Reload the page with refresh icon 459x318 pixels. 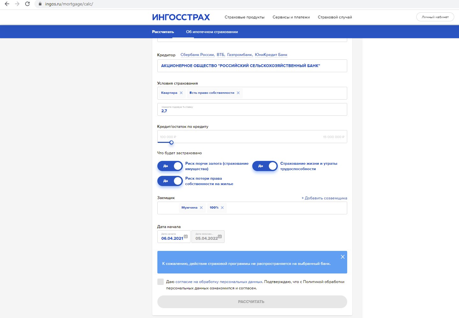click(x=27, y=4)
